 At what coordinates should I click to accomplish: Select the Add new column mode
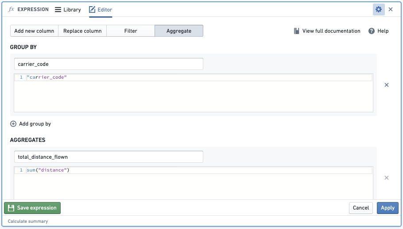(34, 31)
